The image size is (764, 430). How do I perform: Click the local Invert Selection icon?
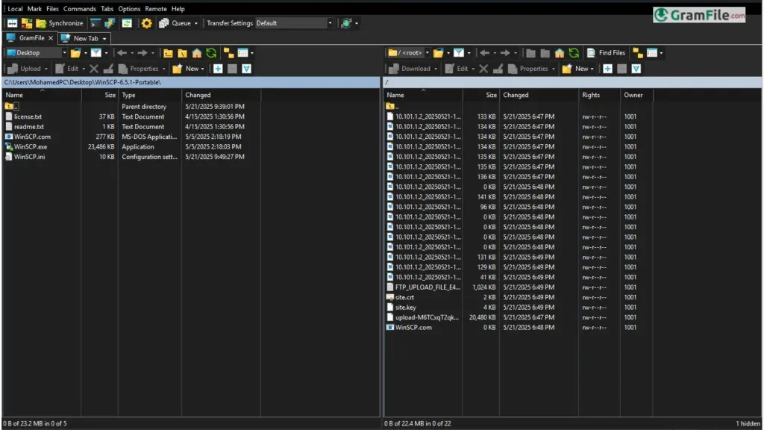(x=246, y=69)
